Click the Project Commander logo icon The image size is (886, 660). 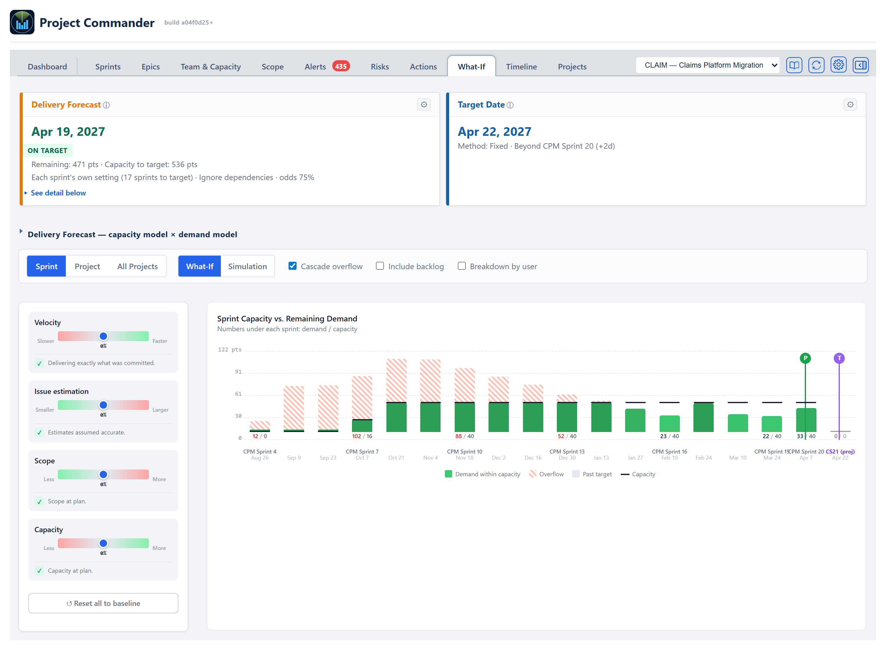pyautogui.click(x=22, y=22)
